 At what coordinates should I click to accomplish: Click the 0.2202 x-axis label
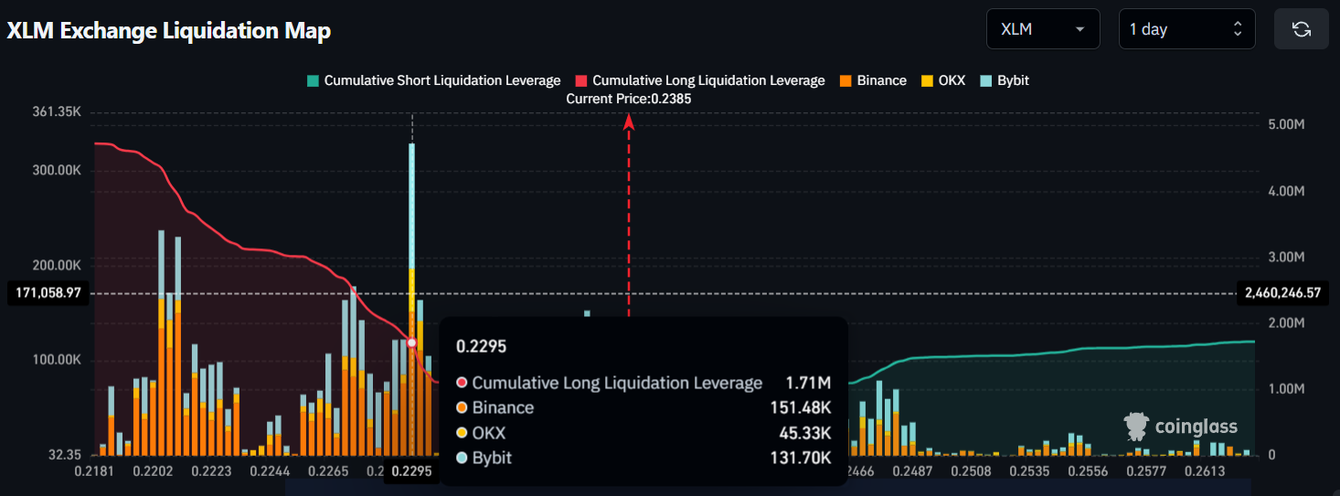pos(153,471)
